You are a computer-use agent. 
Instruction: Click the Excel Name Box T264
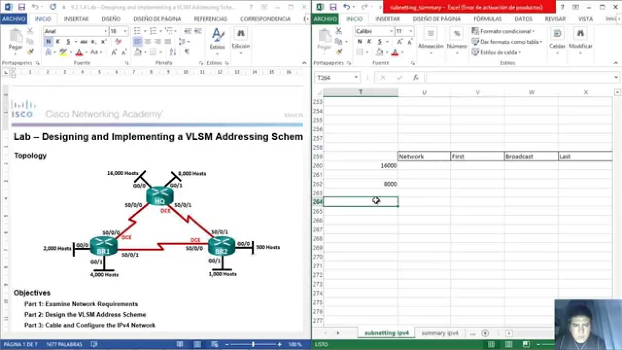pyautogui.click(x=337, y=77)
